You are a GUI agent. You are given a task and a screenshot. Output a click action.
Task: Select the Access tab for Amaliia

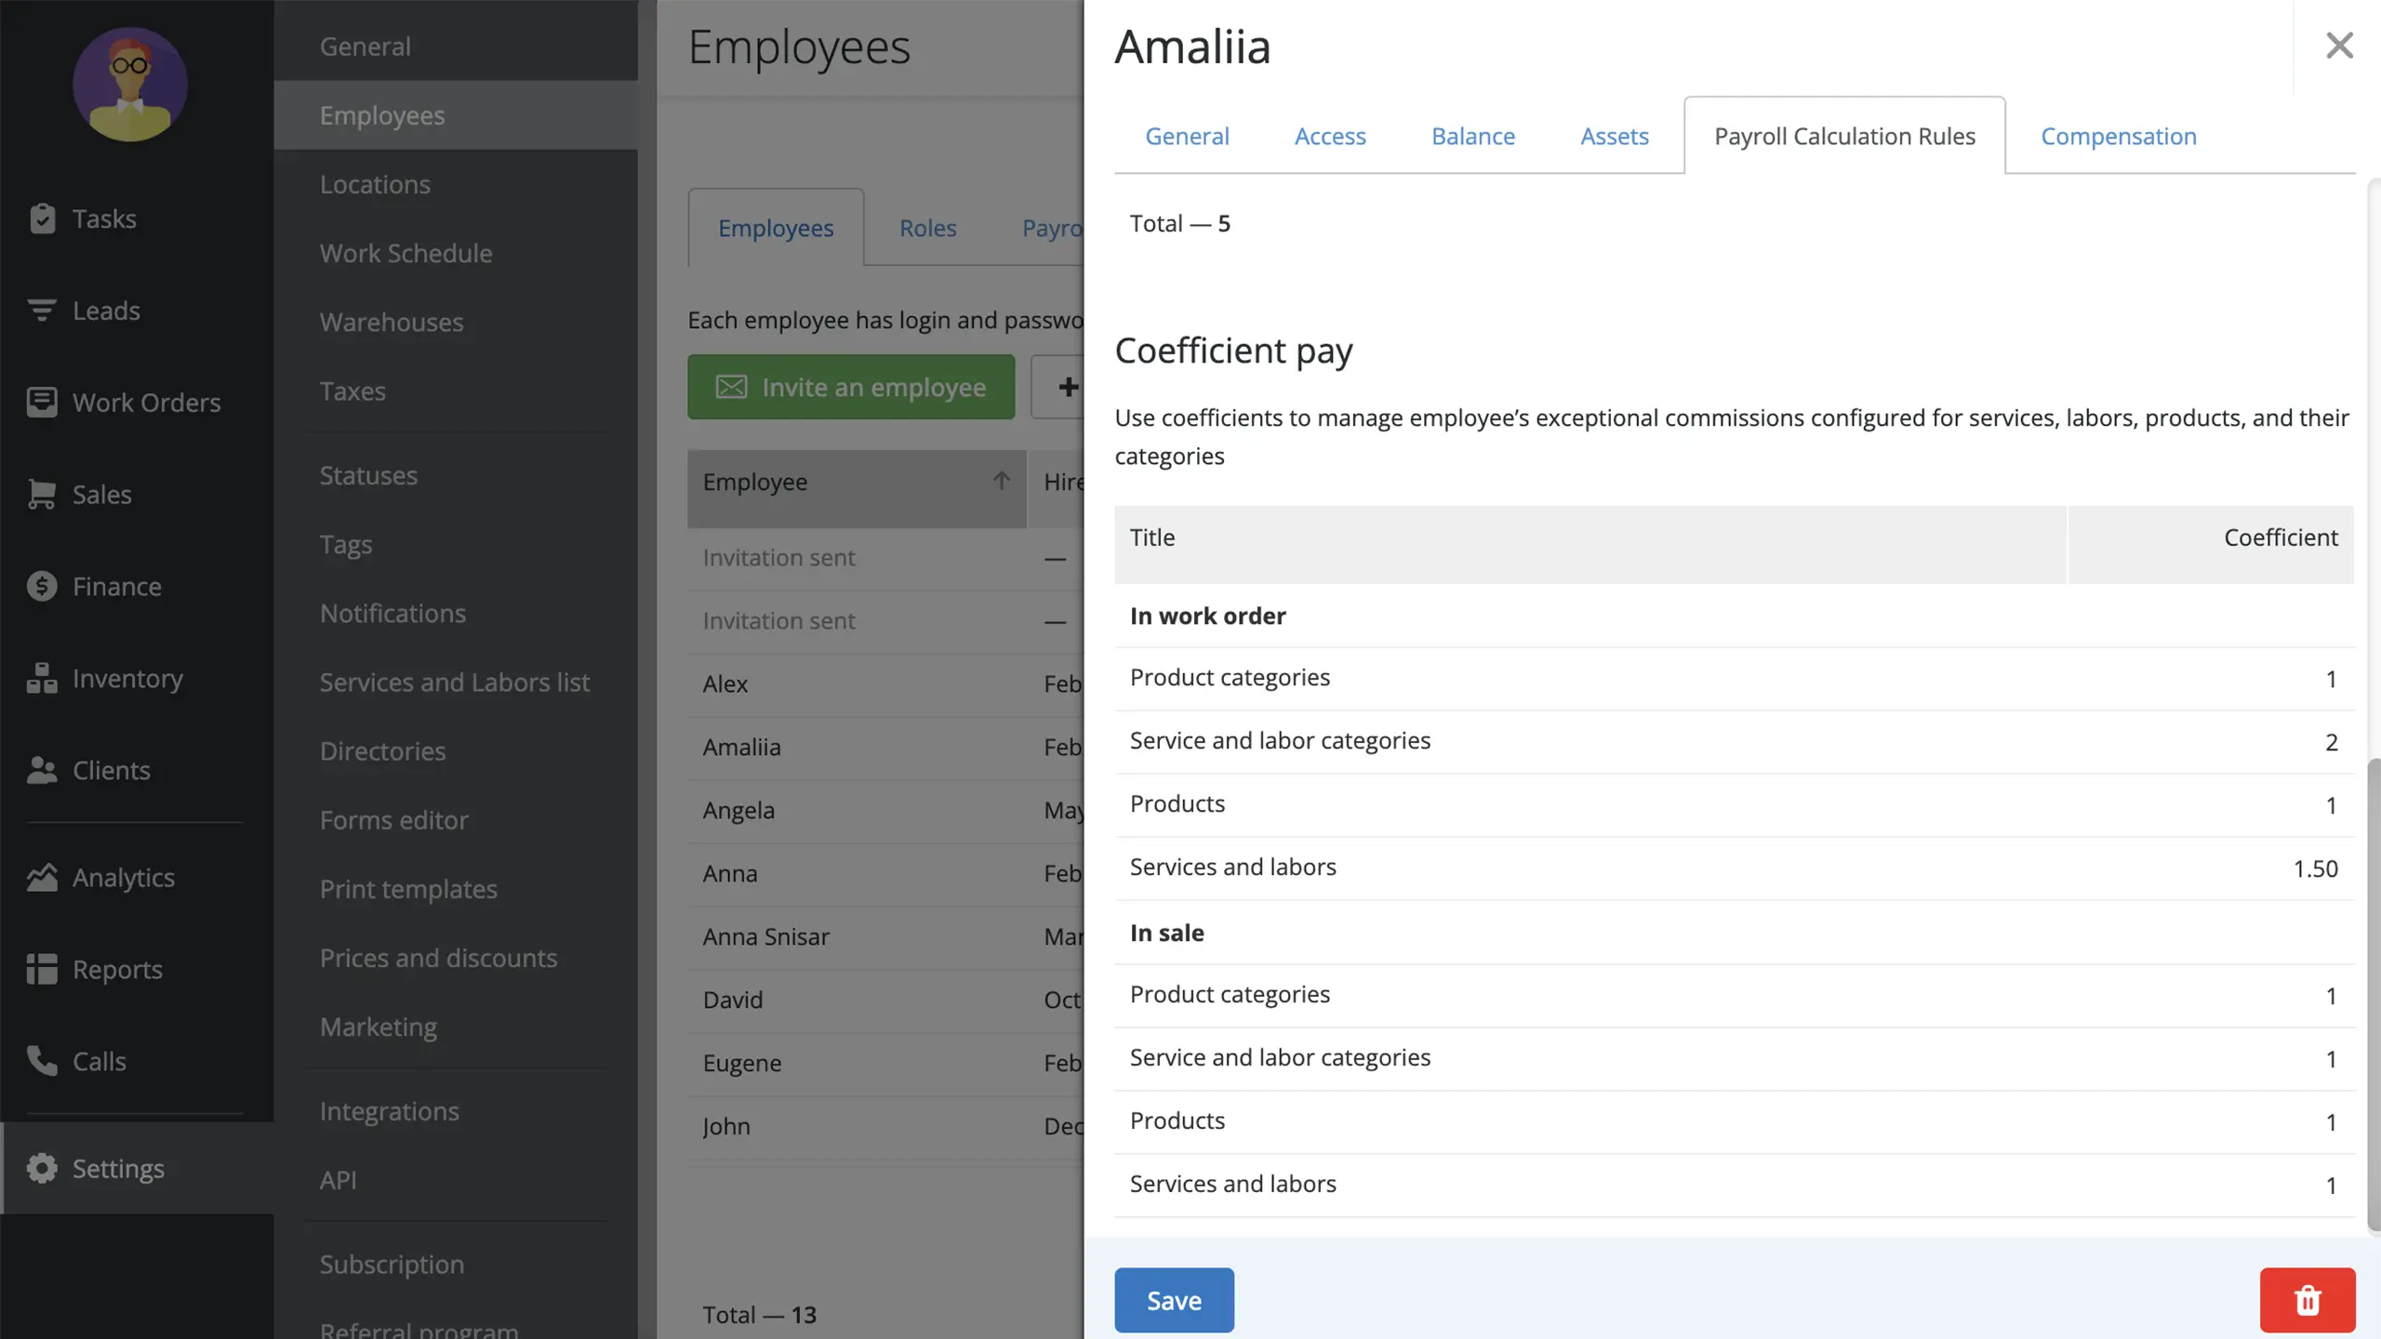[x=1329, y=134]
